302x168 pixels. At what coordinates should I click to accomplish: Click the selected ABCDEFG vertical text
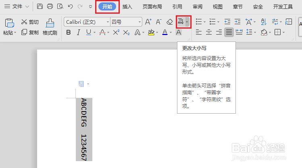click(x=84, y=112)
